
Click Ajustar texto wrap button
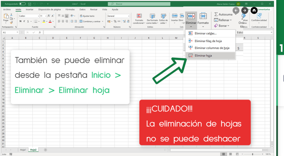pyautogui.click(x=87, y=16)
